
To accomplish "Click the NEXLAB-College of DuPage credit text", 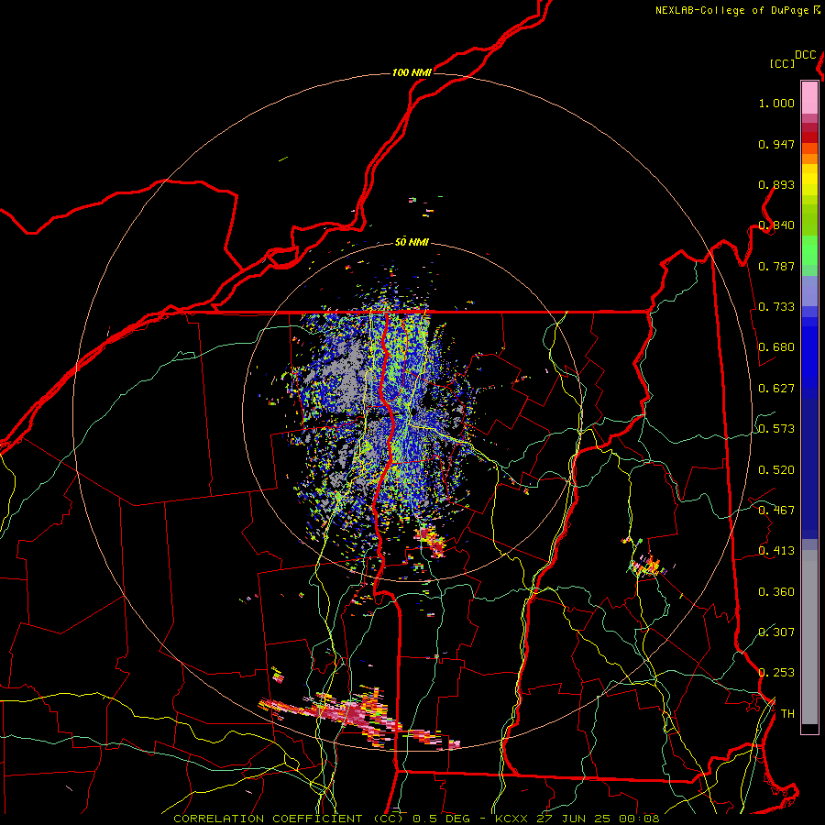I will point(731,10).
